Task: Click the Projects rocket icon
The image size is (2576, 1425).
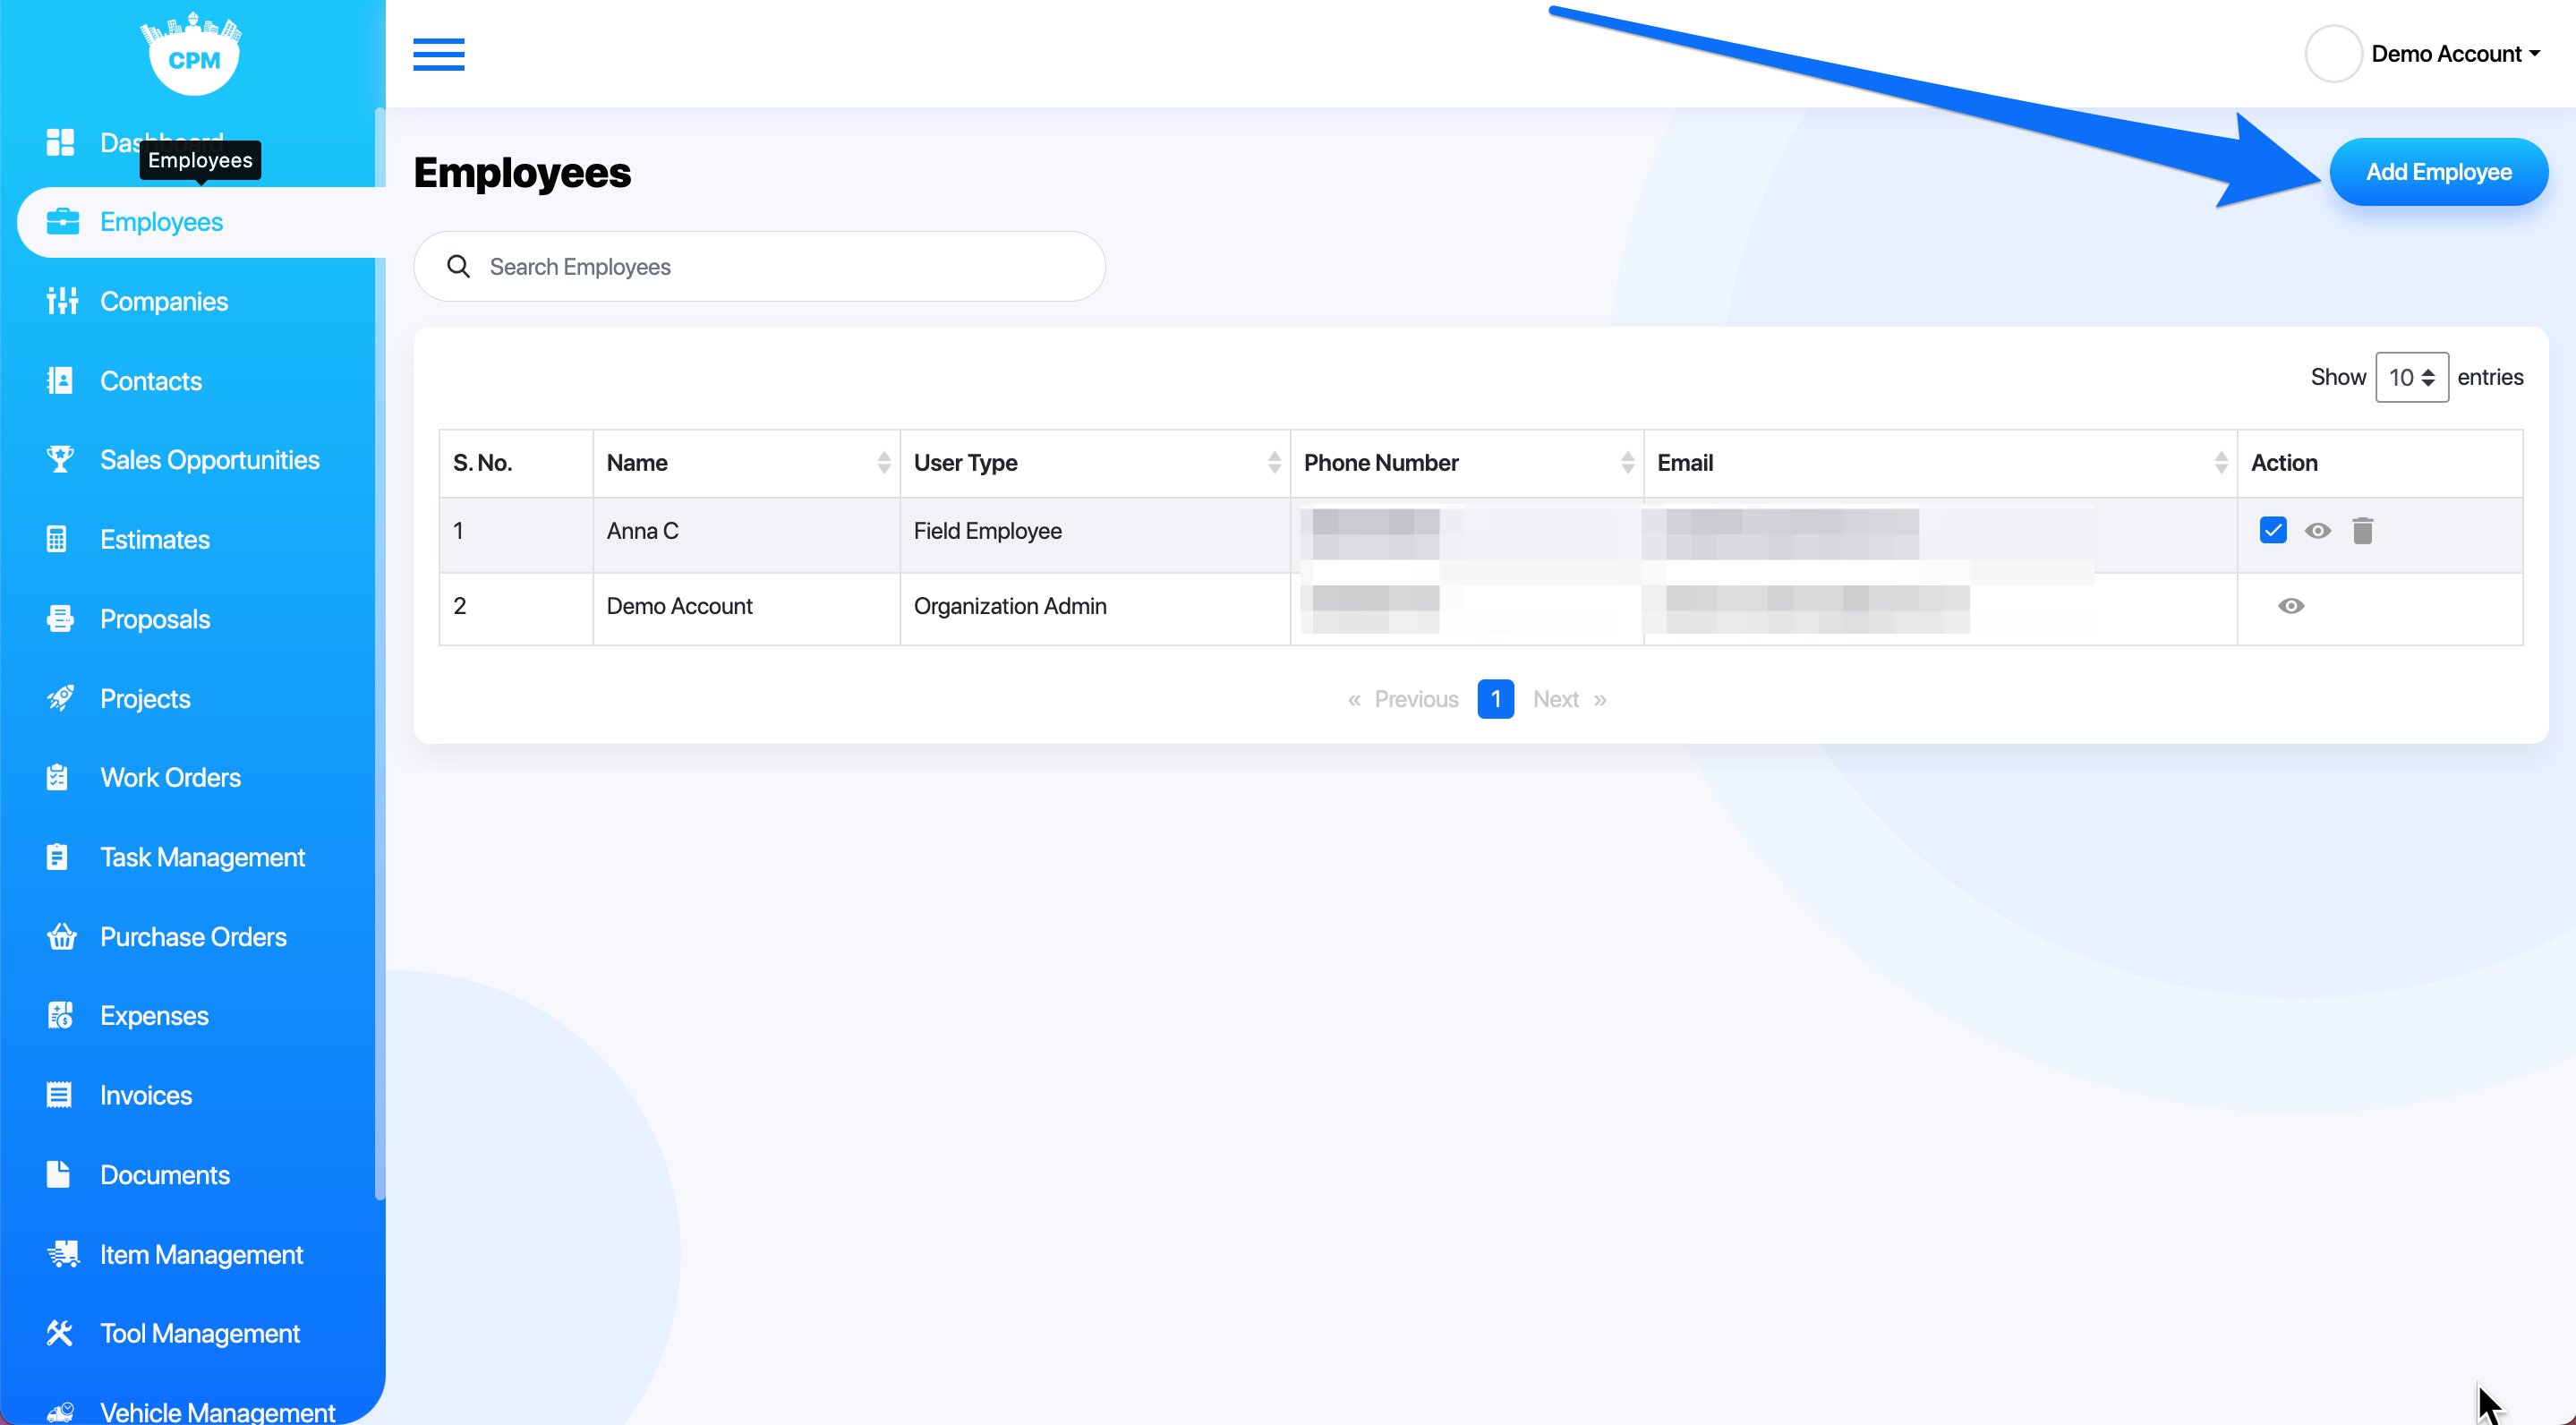Action: click(60, 698)
